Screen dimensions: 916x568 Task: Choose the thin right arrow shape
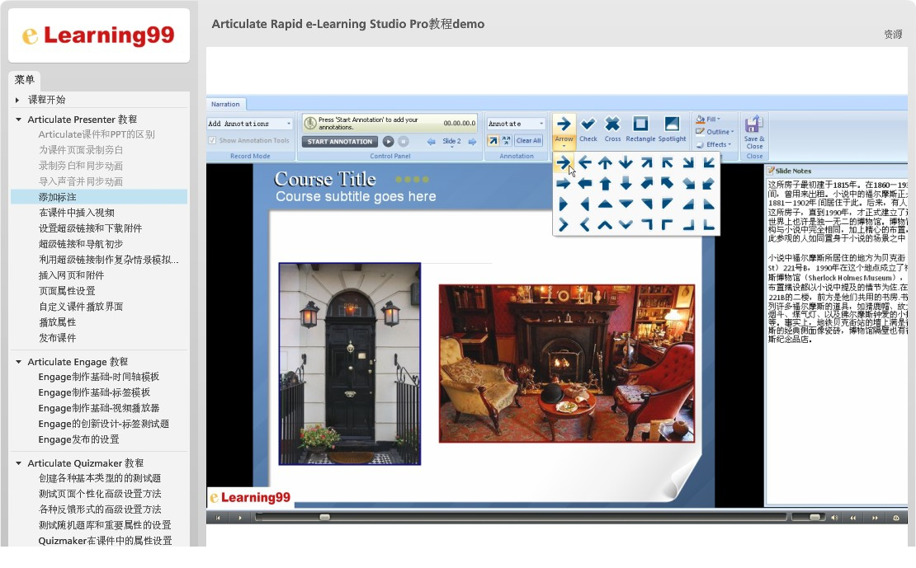click(x=563, y=163)
